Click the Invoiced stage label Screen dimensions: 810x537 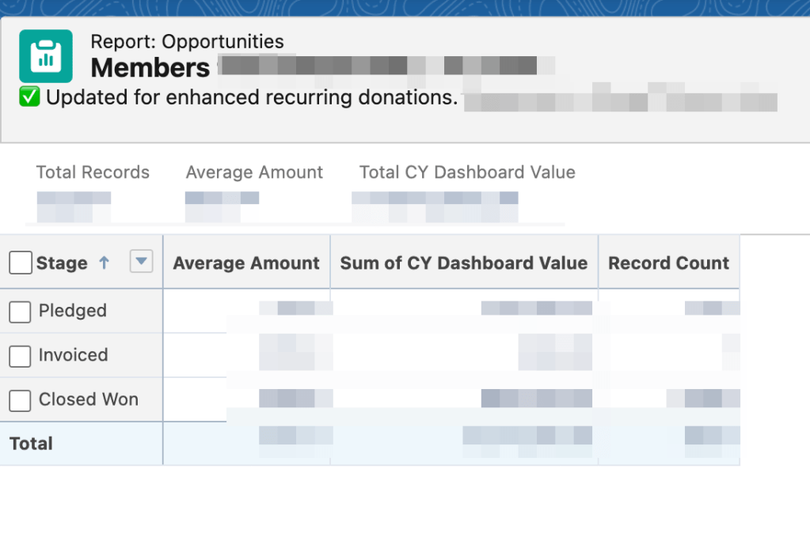(74, 355)
